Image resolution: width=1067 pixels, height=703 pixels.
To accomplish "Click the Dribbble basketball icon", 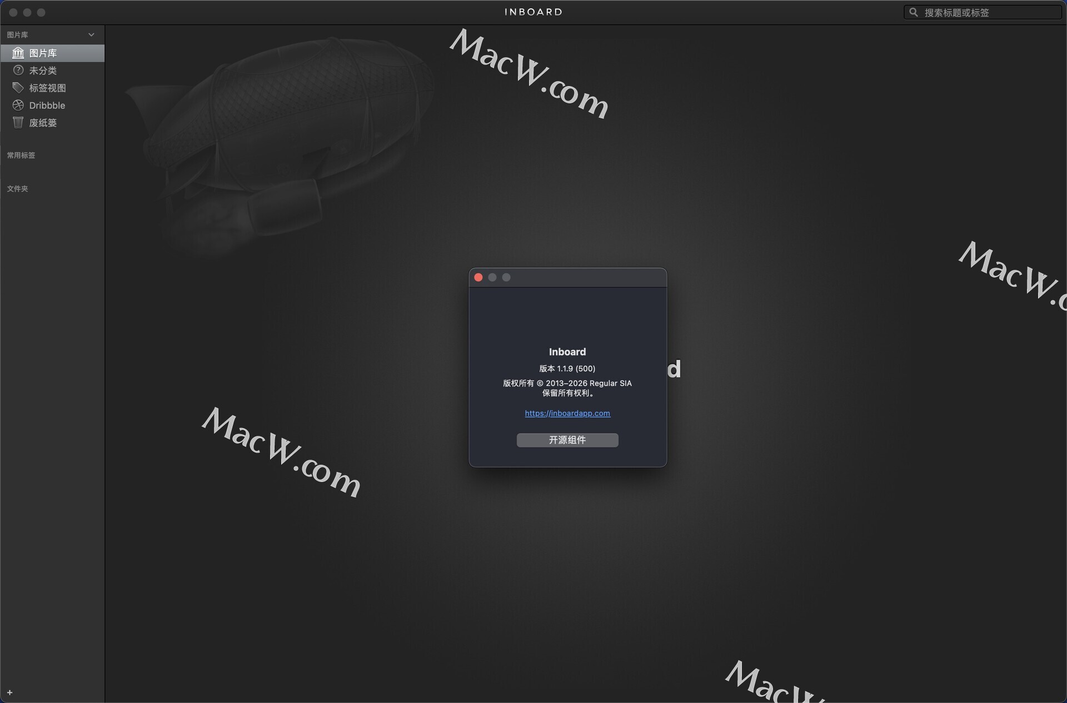I will pyautogui.click(x=18, y=105).
